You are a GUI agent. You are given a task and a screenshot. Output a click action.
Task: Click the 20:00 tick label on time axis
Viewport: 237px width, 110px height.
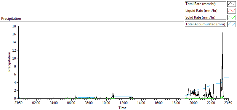click(194, 103)
